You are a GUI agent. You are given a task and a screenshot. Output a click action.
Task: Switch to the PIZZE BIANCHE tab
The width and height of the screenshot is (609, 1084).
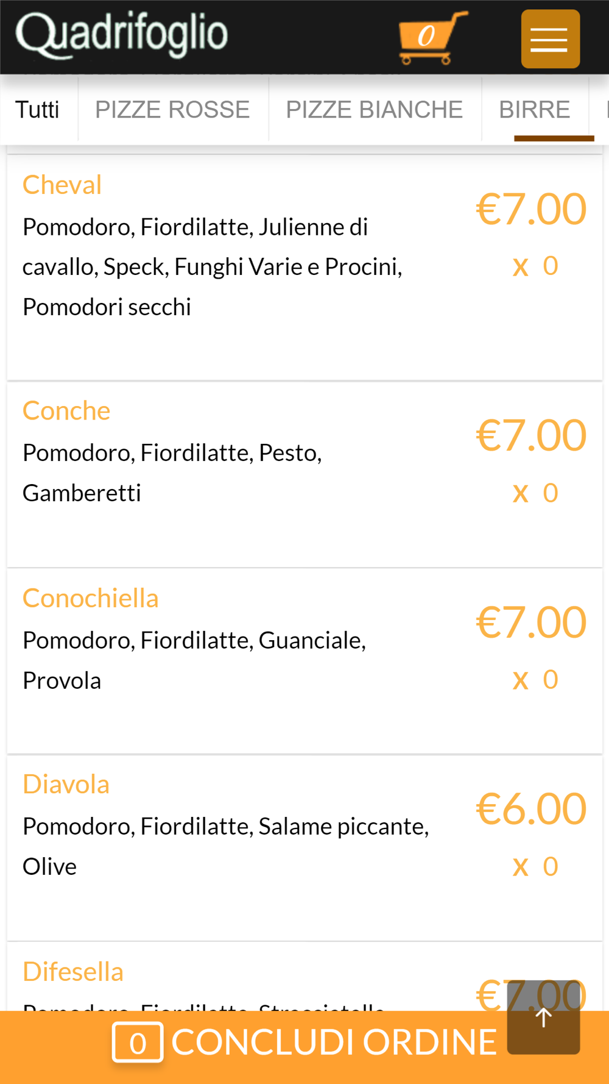pos(375,110)
